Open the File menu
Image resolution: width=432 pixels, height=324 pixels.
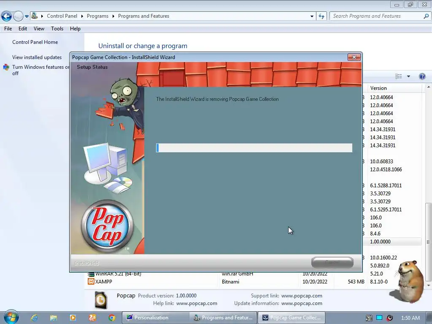point(8,29)
